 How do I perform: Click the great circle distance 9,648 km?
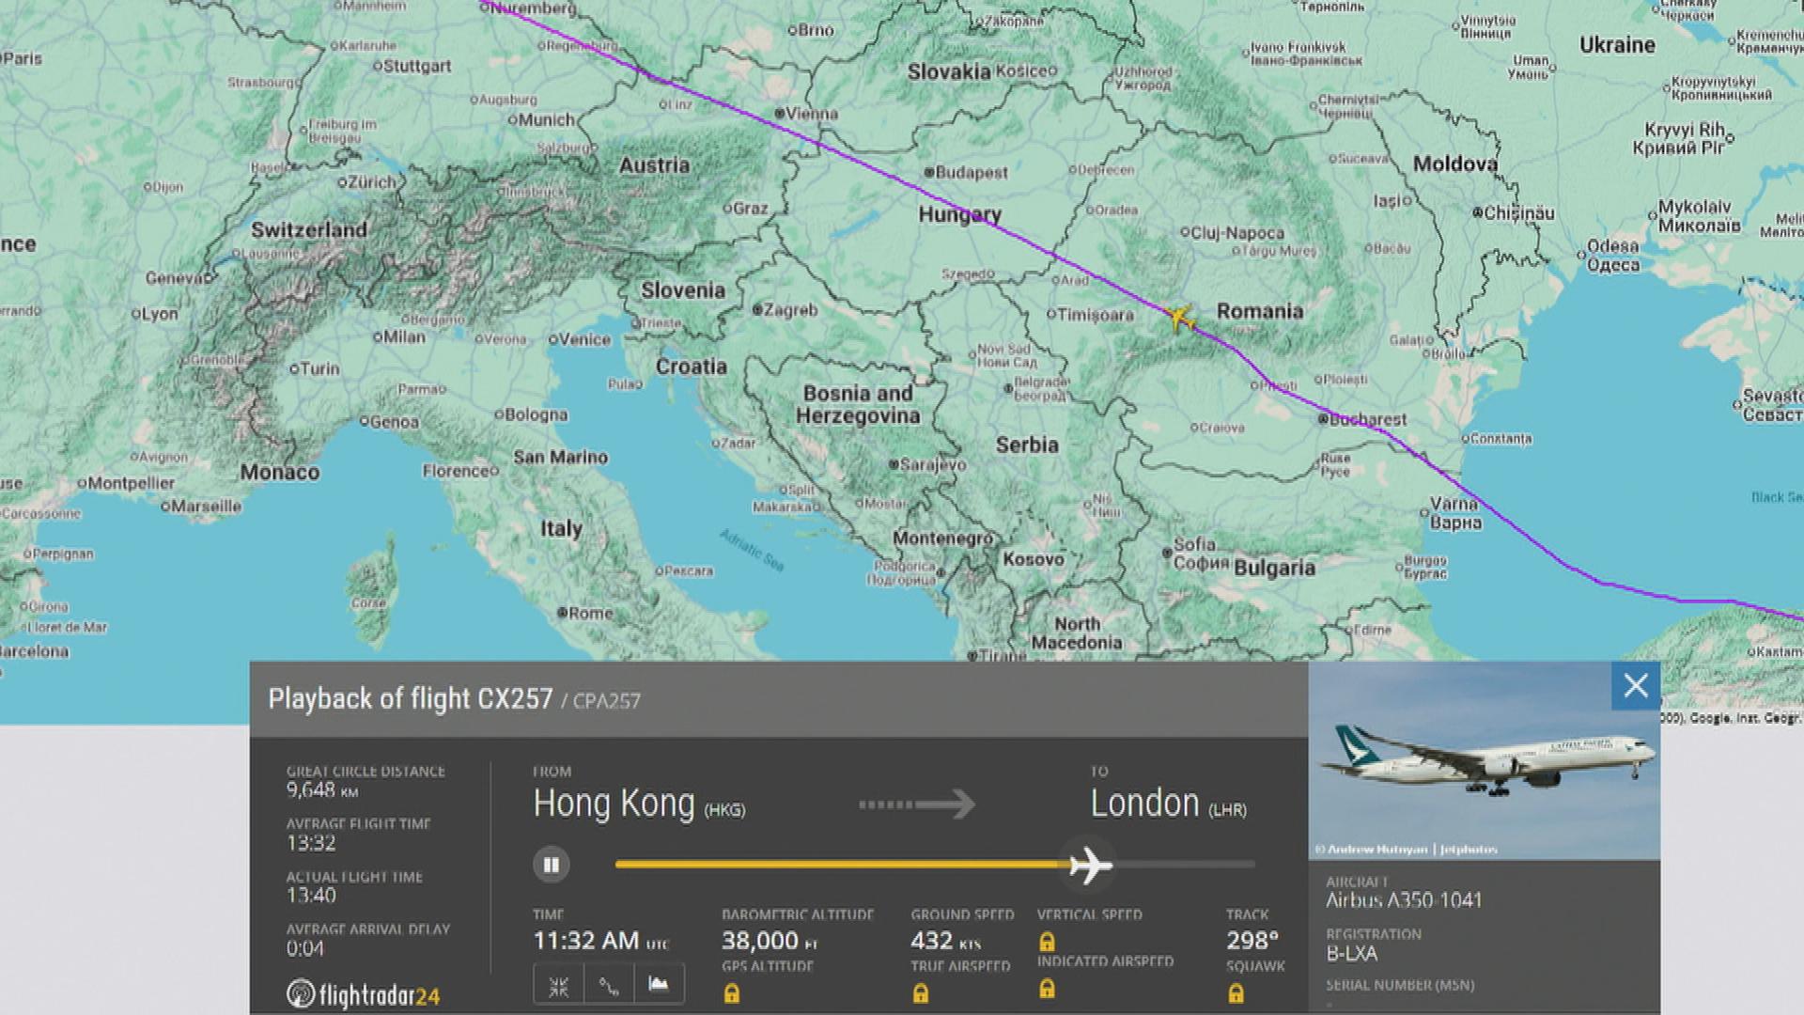[322, 790]
